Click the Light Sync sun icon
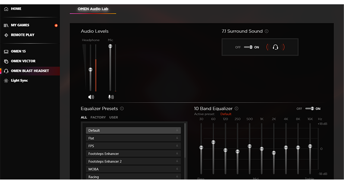 click(x=6, y=81)
